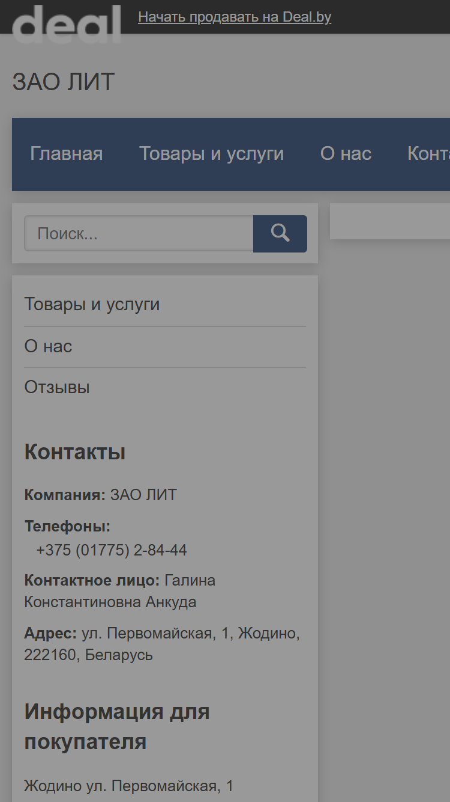This screenshot has width=450, height=802.
Task: Open the Deal logo homepage
Action: (67, 23)
